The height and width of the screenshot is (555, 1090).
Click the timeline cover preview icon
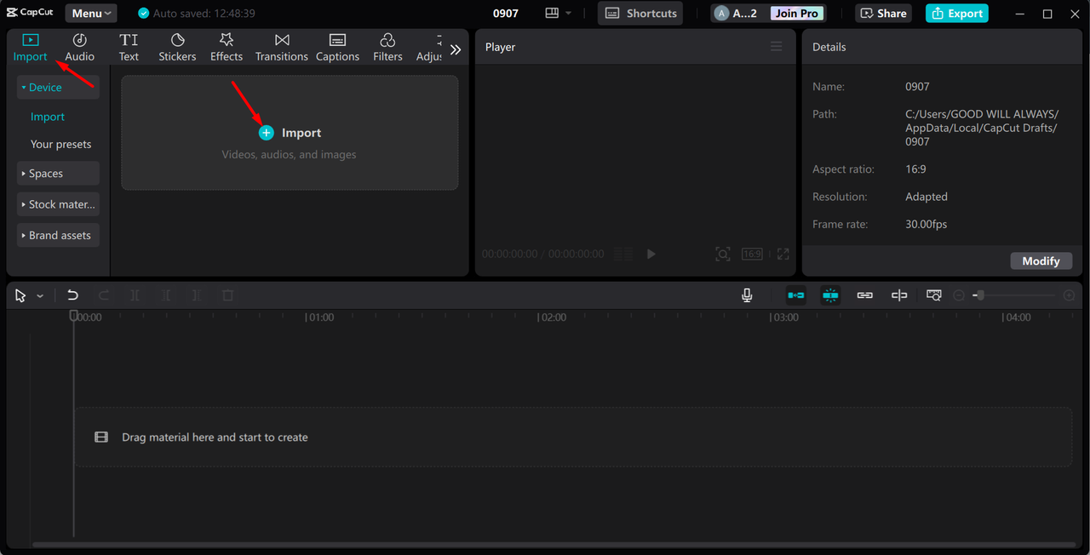(934, 295)
